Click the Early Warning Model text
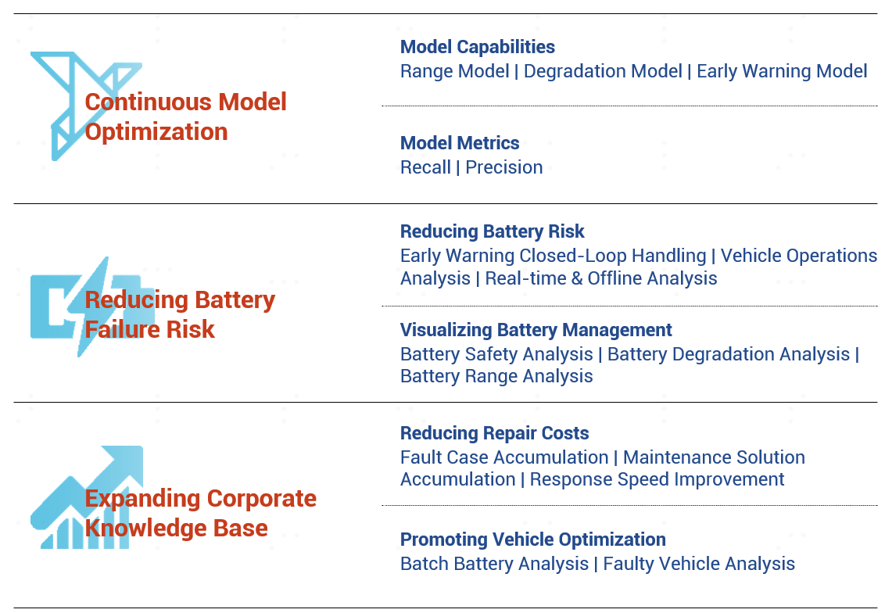Image resolution: width=885 pixels, height=613 pixels. pos(782,71)
